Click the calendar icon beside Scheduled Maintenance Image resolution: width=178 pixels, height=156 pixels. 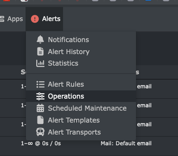(x=40, y=108)
